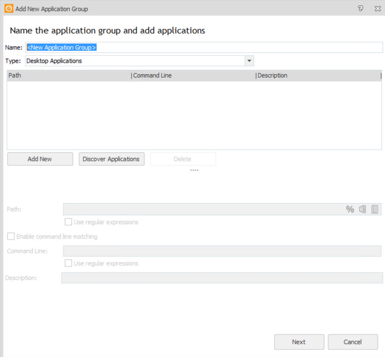Image resolution: width=385 pixels, height=357 pixels.
Task: Expand the hidden buttons via the ellipsis
Action: tap(194, 170)
